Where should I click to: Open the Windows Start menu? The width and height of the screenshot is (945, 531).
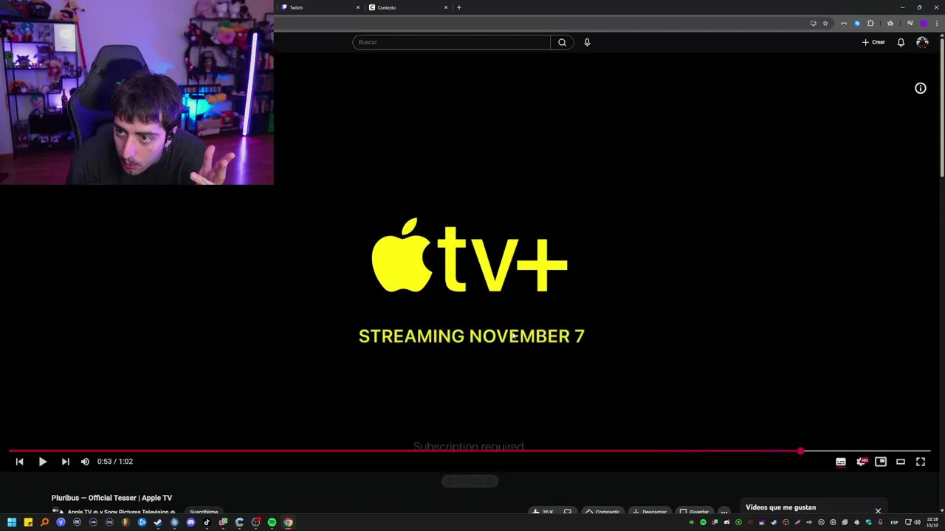pyautogui.click(x=12, y=522)
